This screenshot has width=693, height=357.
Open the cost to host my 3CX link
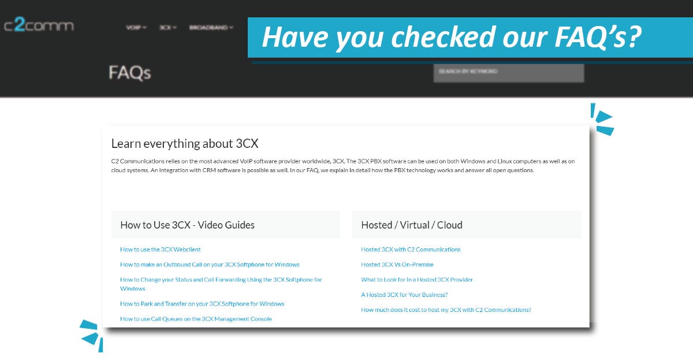click(446, 310)
